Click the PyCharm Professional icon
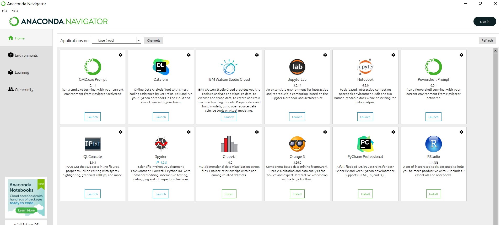 (x=365, y=144)
